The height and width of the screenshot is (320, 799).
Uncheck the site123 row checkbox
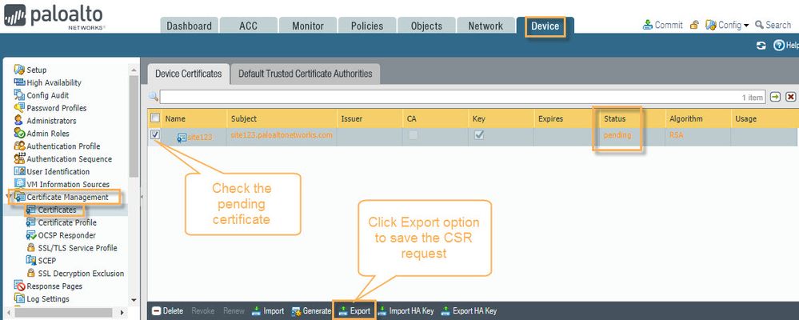[x=155, y=135]
